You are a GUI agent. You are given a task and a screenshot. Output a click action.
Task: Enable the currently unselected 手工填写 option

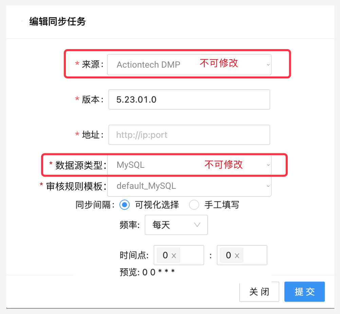coord(194,205)
